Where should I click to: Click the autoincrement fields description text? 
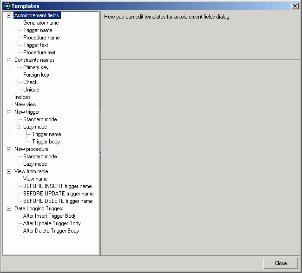pos(167,17)
